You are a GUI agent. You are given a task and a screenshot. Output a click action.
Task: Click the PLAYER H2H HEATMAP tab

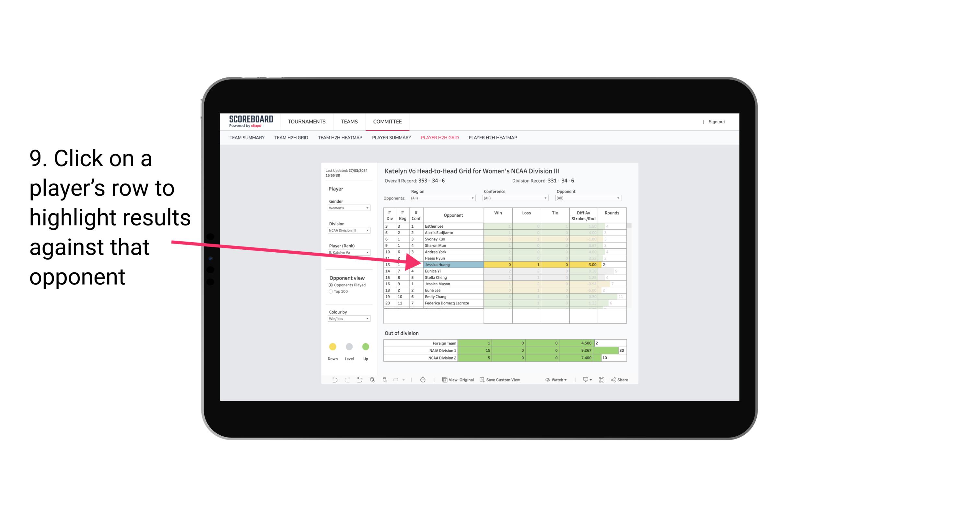[494, 139]
